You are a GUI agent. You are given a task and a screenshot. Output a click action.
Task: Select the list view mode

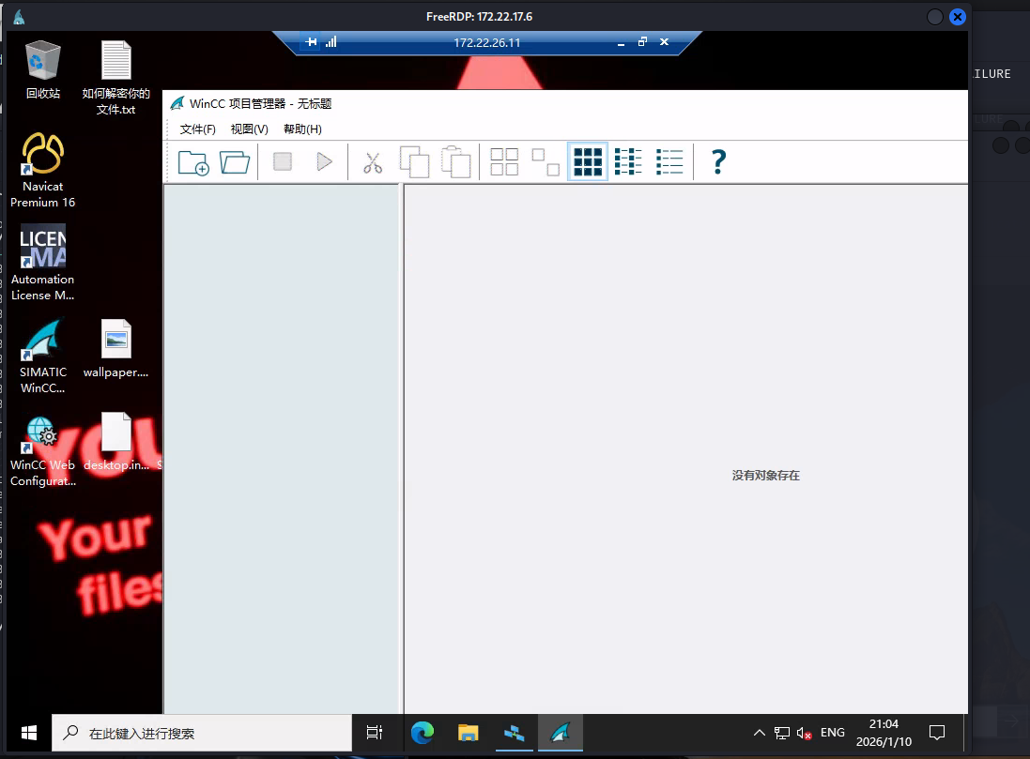pyautogui.click(x=628, y=162)
